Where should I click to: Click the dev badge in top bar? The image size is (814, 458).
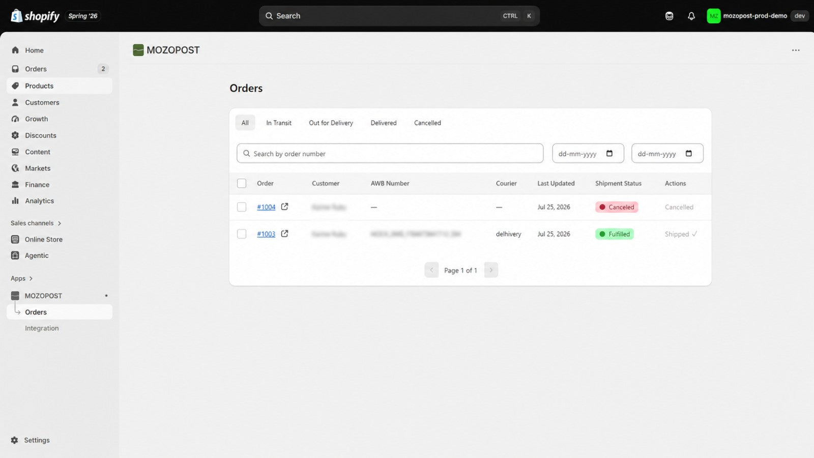[800, 16]
